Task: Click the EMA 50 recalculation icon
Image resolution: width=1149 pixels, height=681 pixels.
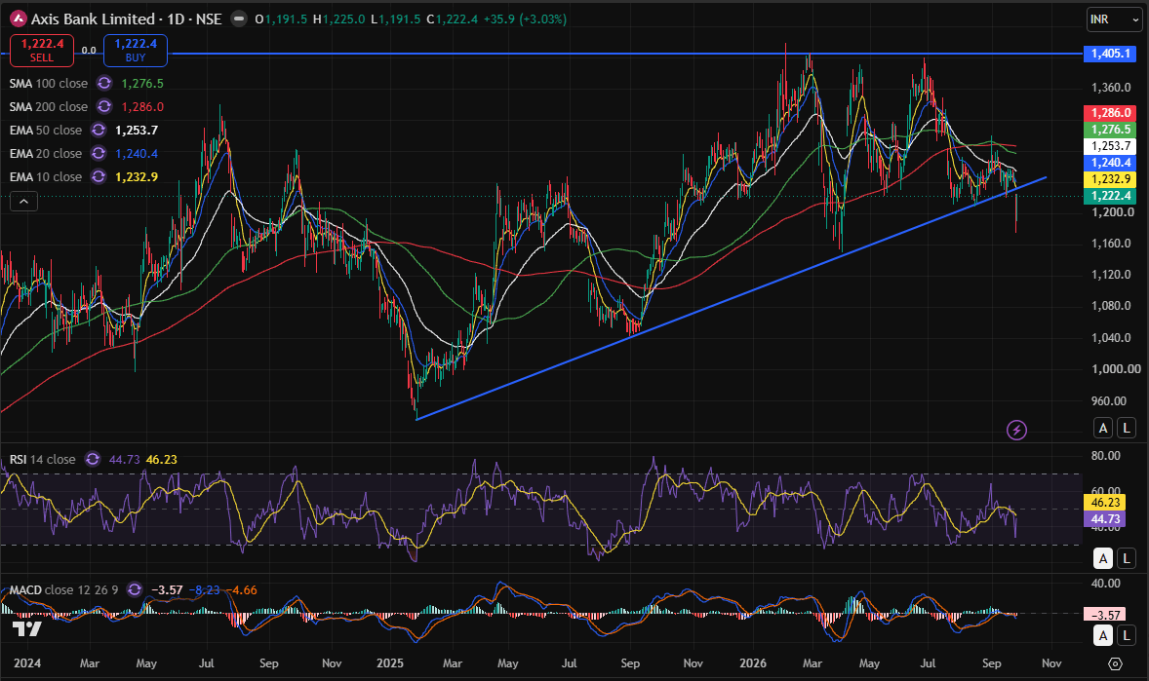Action: [99, 131]
